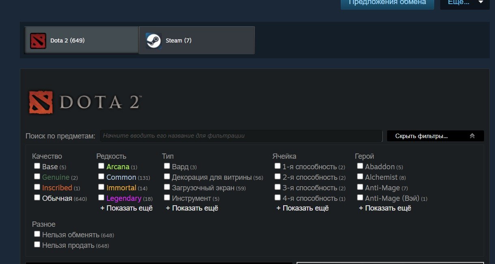The width and height of the screenshot is (495, 264).
Task: Enable the Alchemist hero checkbox
Action: tap(360, 177)
